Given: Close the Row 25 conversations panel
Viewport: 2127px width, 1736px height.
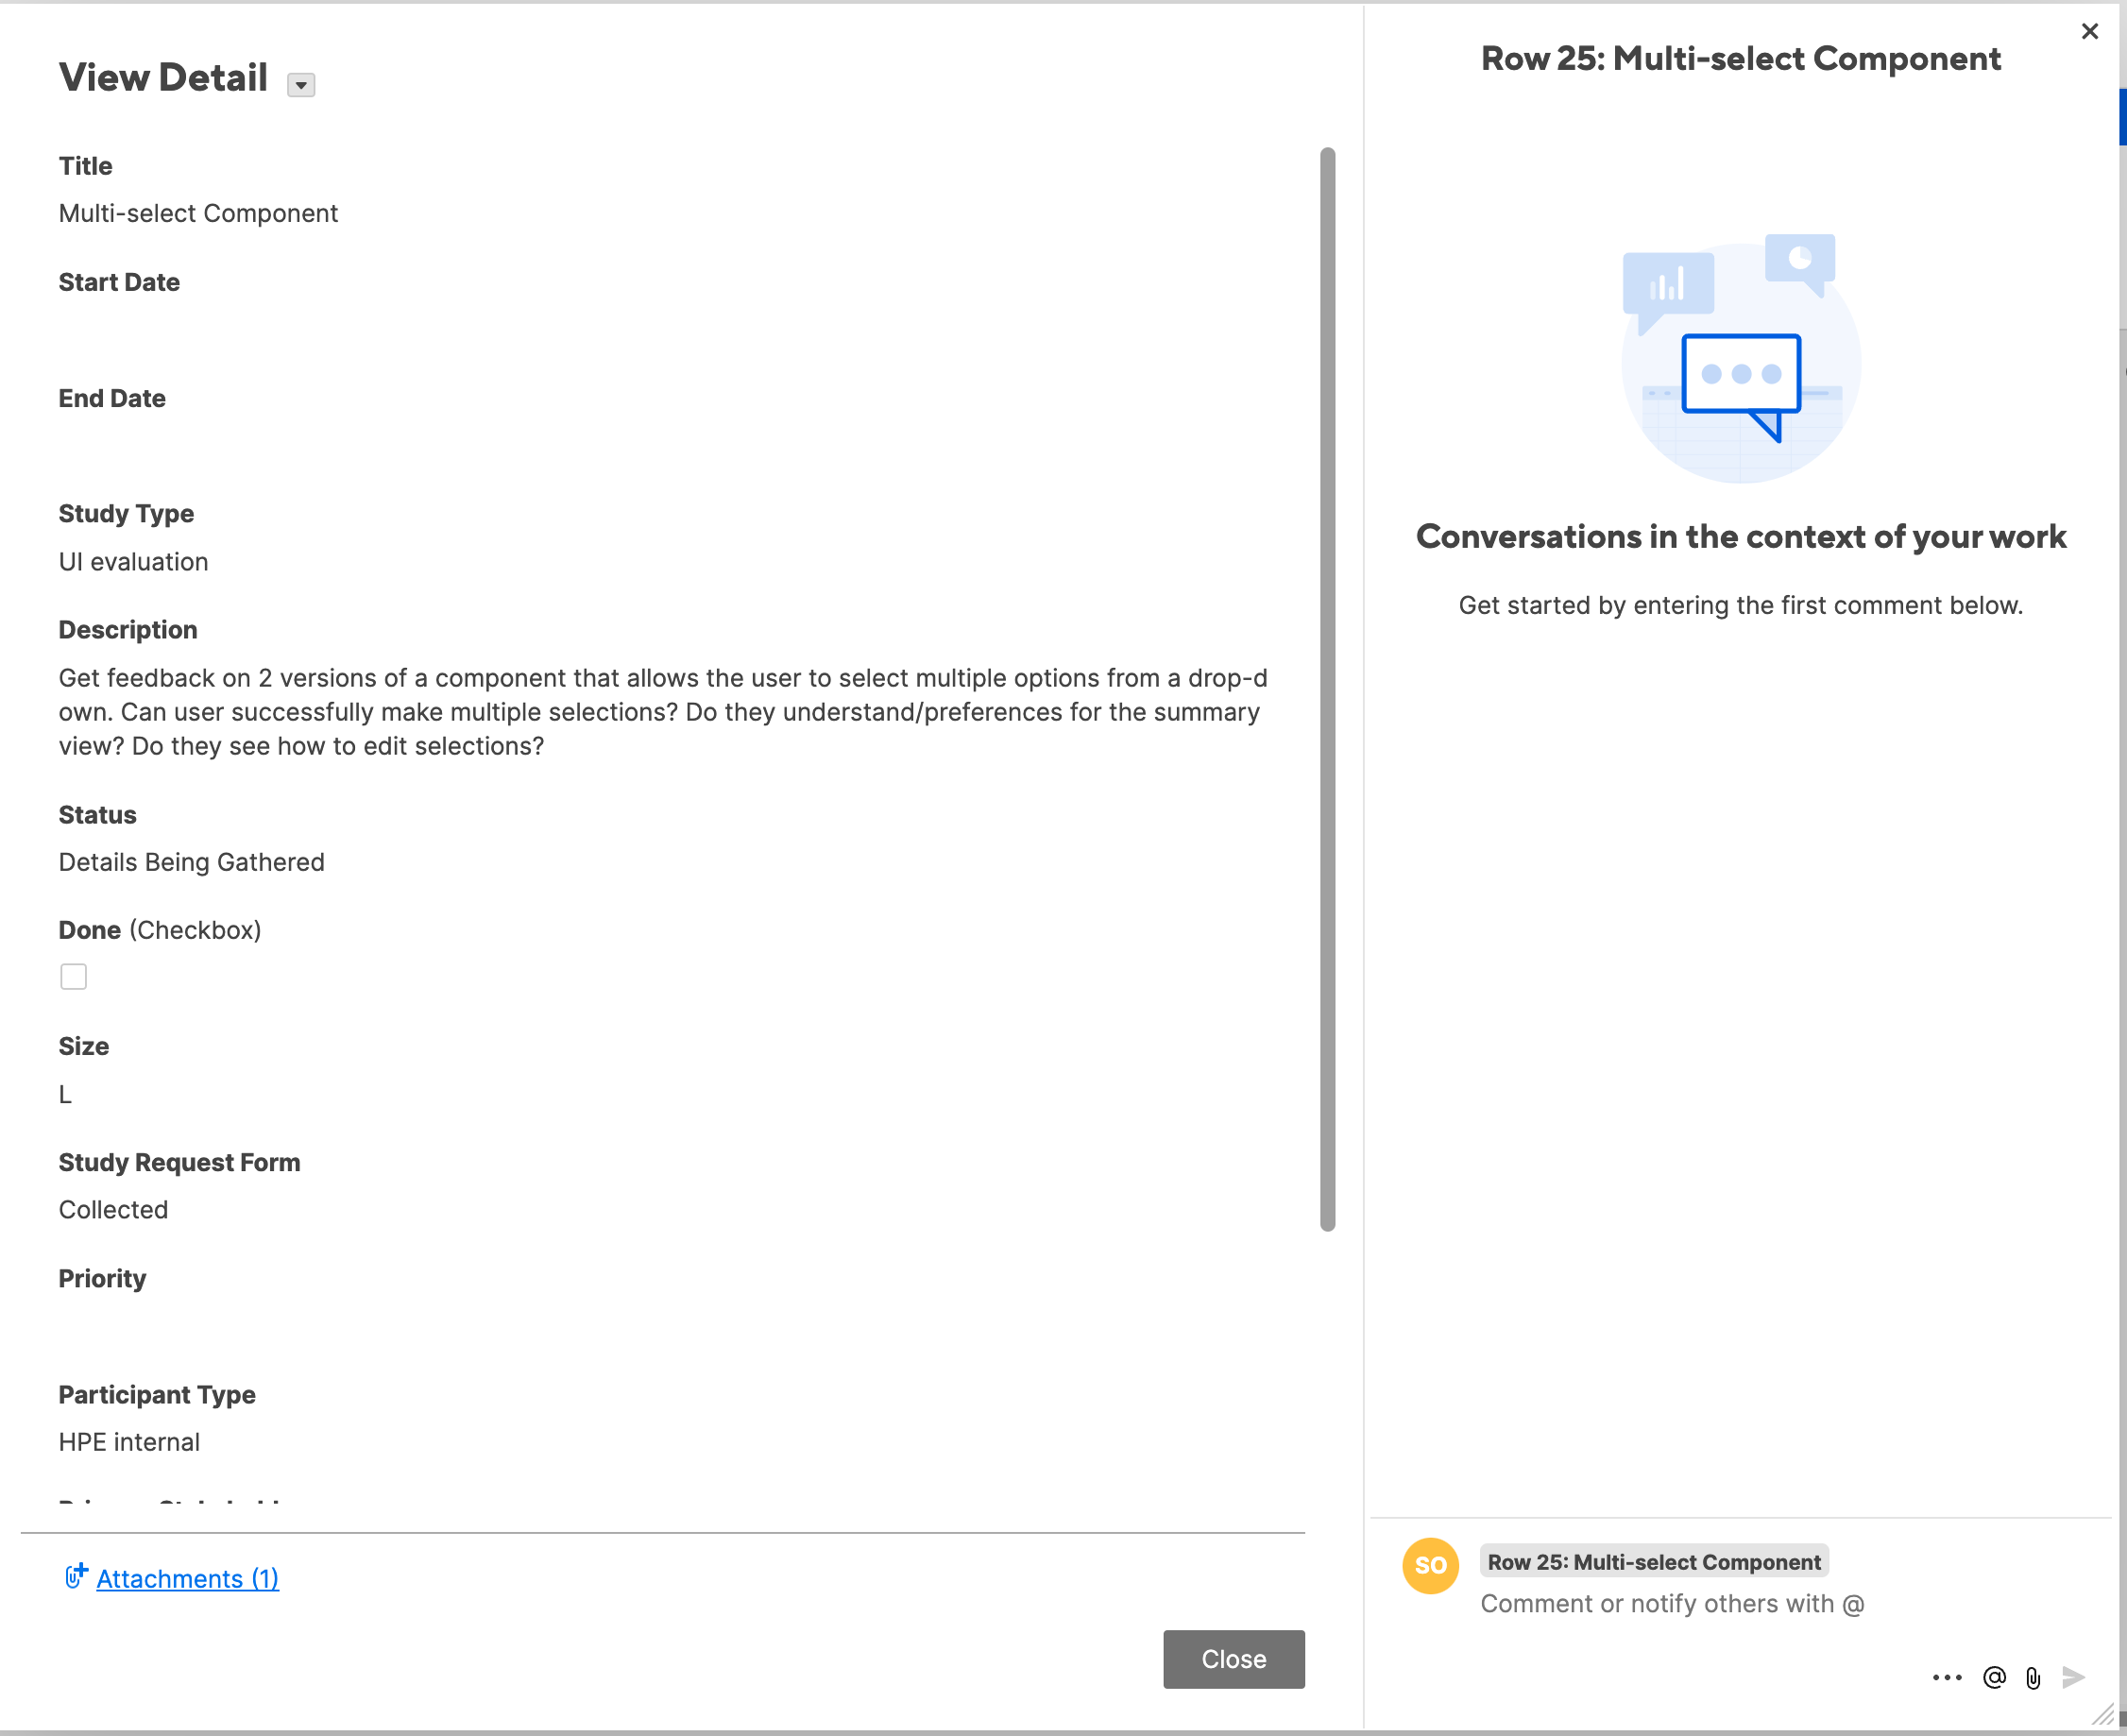Looking at the screenshot, I should pyautogui.click(x=2089, y=31).
